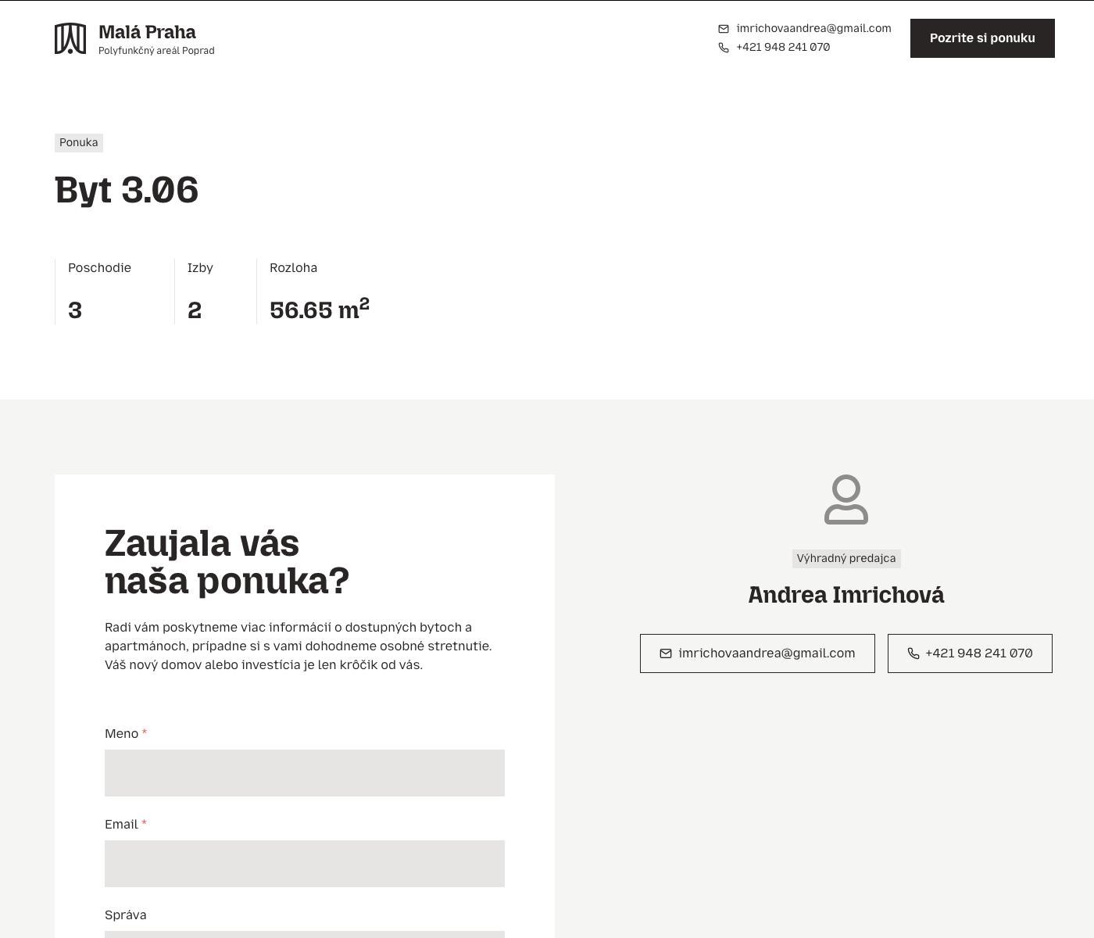Click imrichovaandrea@gmail.com link in the header

tap(813, 28)
